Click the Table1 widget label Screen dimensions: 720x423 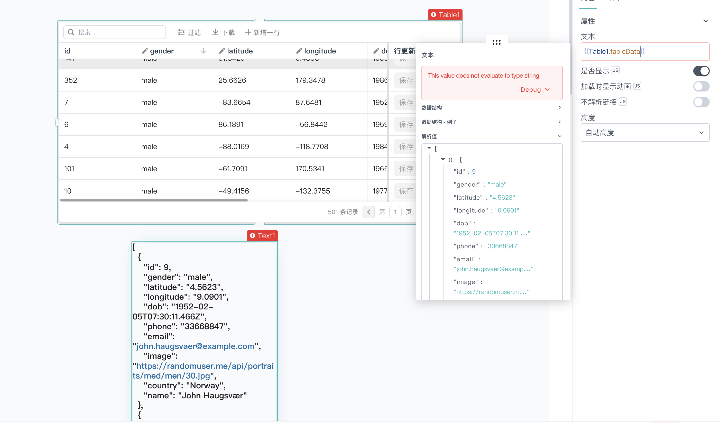(x=445, y=15)
